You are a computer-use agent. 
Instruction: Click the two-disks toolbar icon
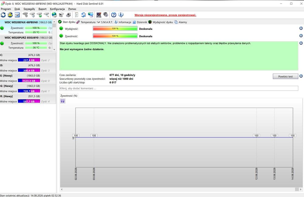pyautogui.click(x=61, y=15)
